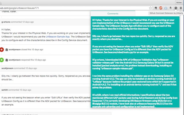Open the Evernote elephant extension
The height and width of the screenshot is (115, 184).
[156, 8]
